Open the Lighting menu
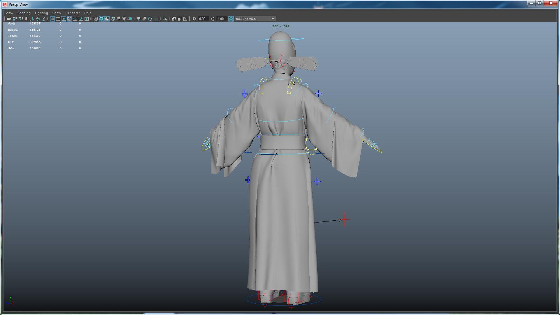The image size is (560, 315). pyautogui.click(x=41, y=13)
